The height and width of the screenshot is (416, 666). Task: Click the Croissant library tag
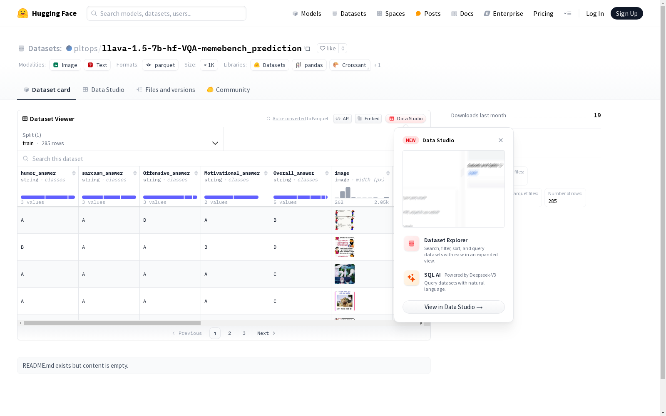350,65
